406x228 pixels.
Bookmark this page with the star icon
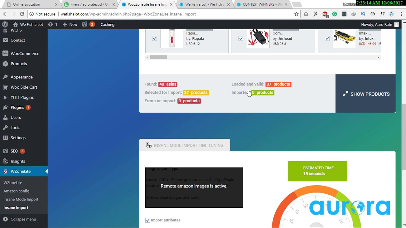(296, 14)
